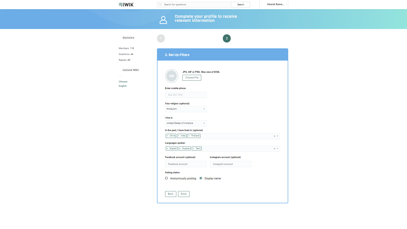Viewport: 407px width, 229px height.
Task: Open the religion dropdown showing Hinduism
Action: pyautogui.click(x=186, y=109)
